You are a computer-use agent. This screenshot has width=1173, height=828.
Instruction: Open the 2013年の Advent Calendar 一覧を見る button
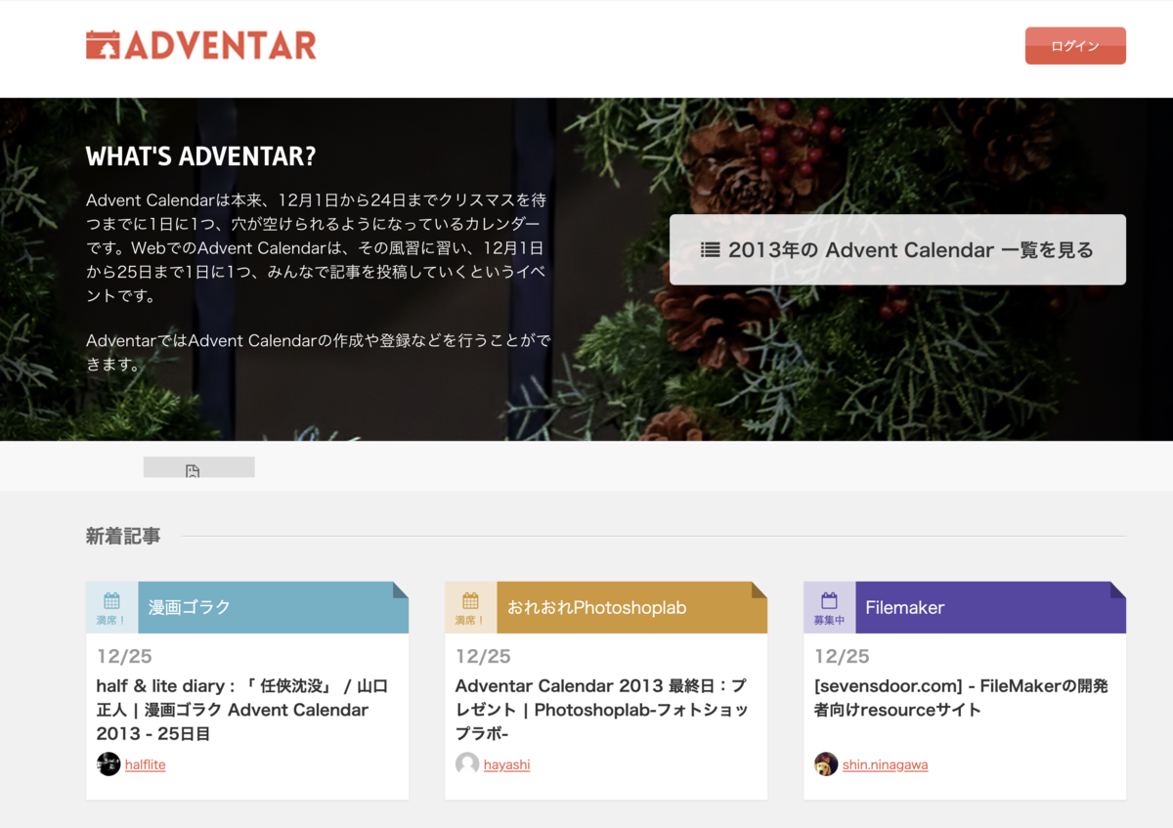(x=897, y=250)
